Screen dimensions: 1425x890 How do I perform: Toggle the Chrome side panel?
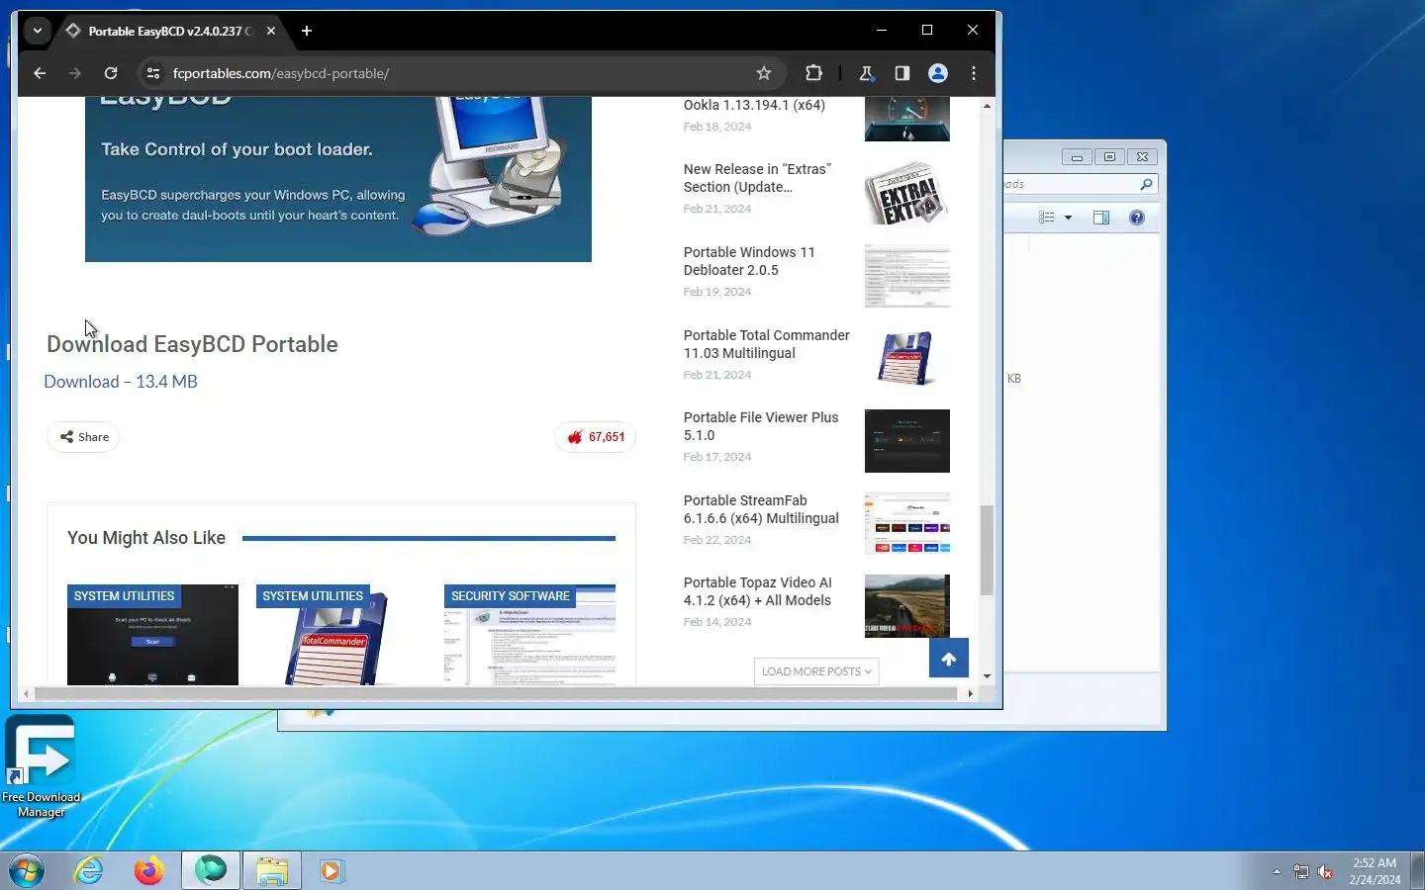902,73
